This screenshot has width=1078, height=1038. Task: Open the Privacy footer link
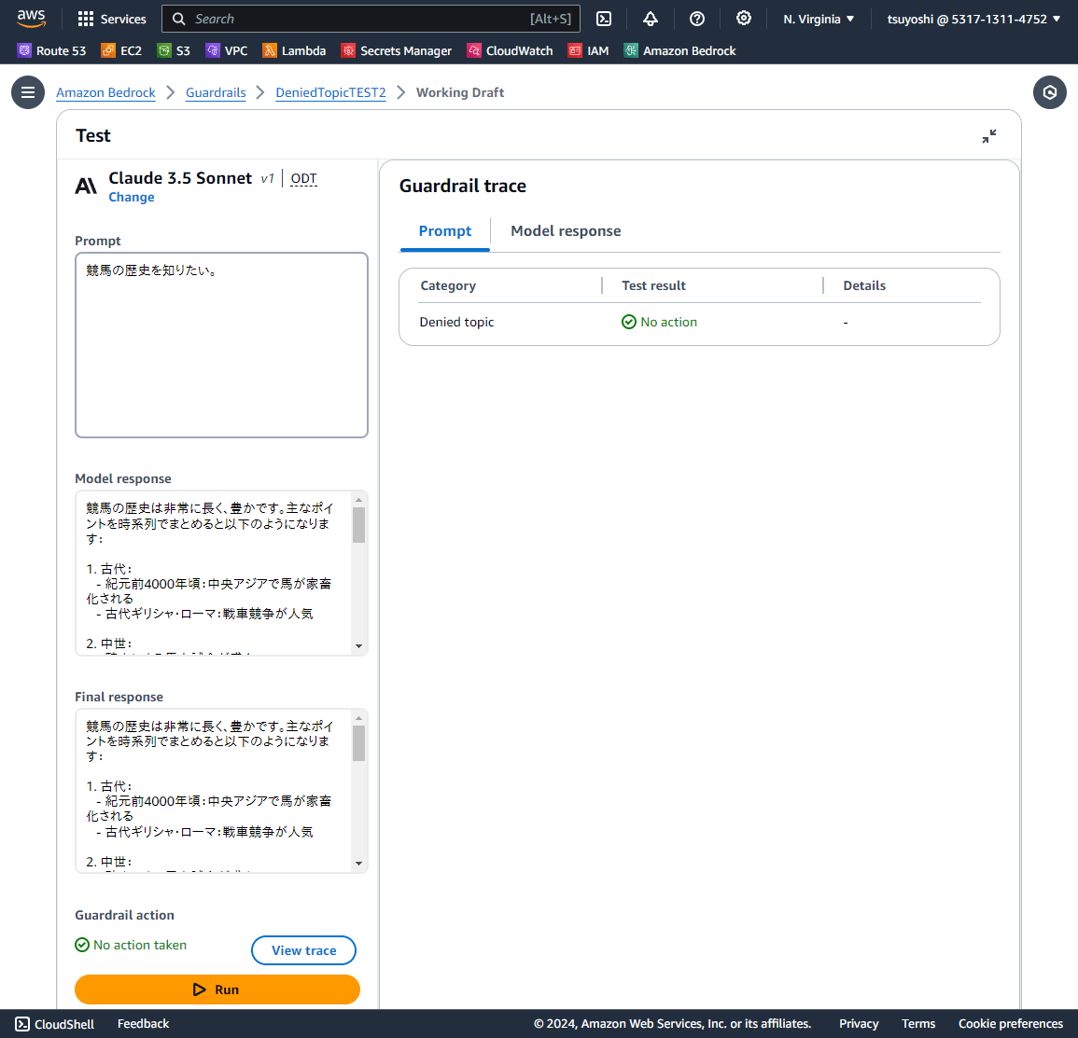pyautogui.click(x=859, y=1024)
